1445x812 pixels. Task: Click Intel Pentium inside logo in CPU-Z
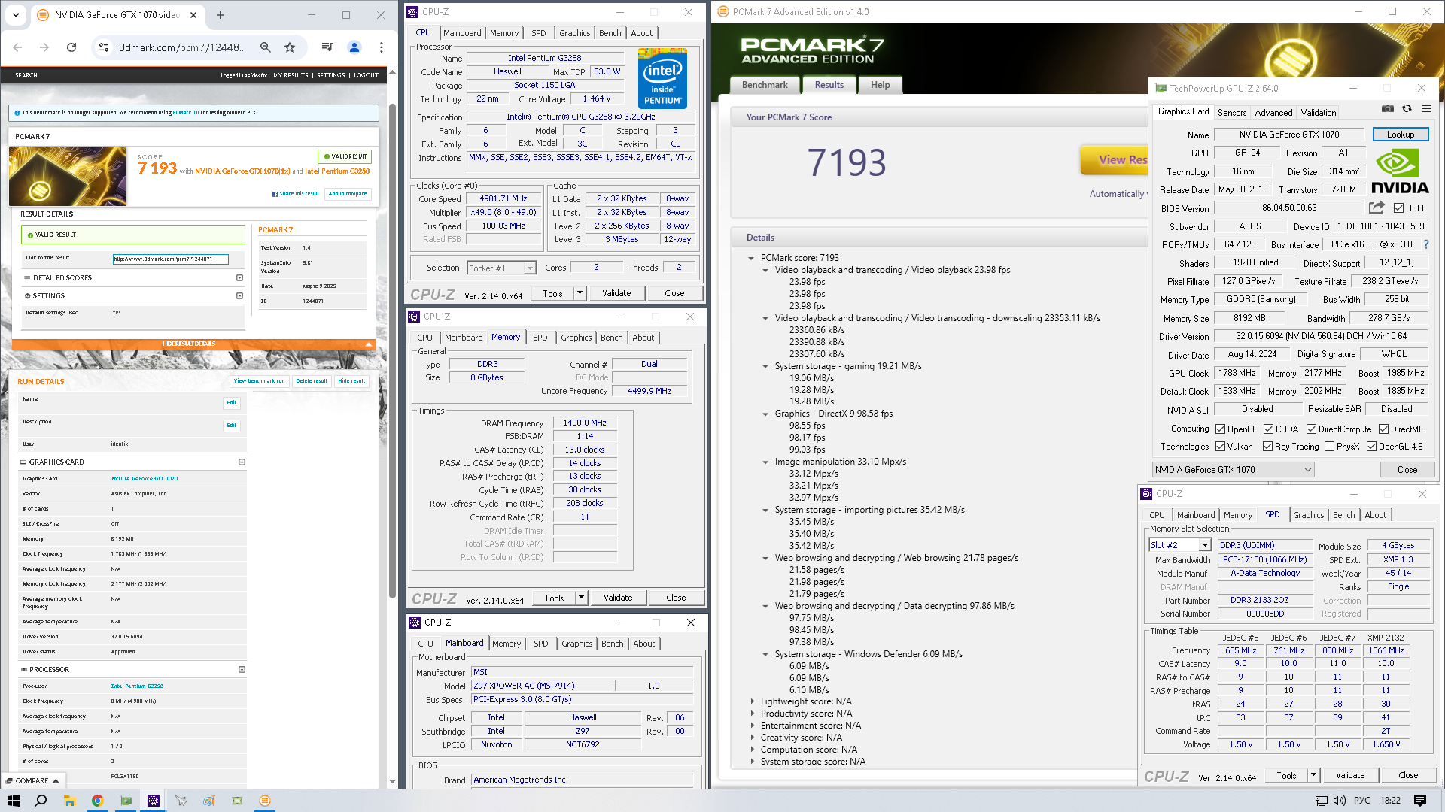click(x=662, y=78)
